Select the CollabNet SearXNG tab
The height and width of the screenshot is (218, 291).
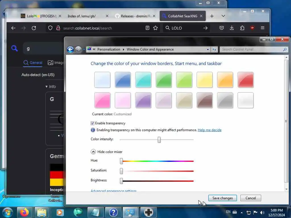[183, 16]
